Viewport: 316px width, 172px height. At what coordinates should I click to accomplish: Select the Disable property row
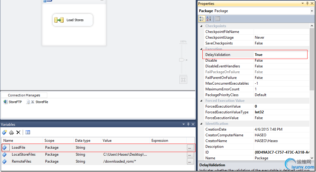(257, 60)
